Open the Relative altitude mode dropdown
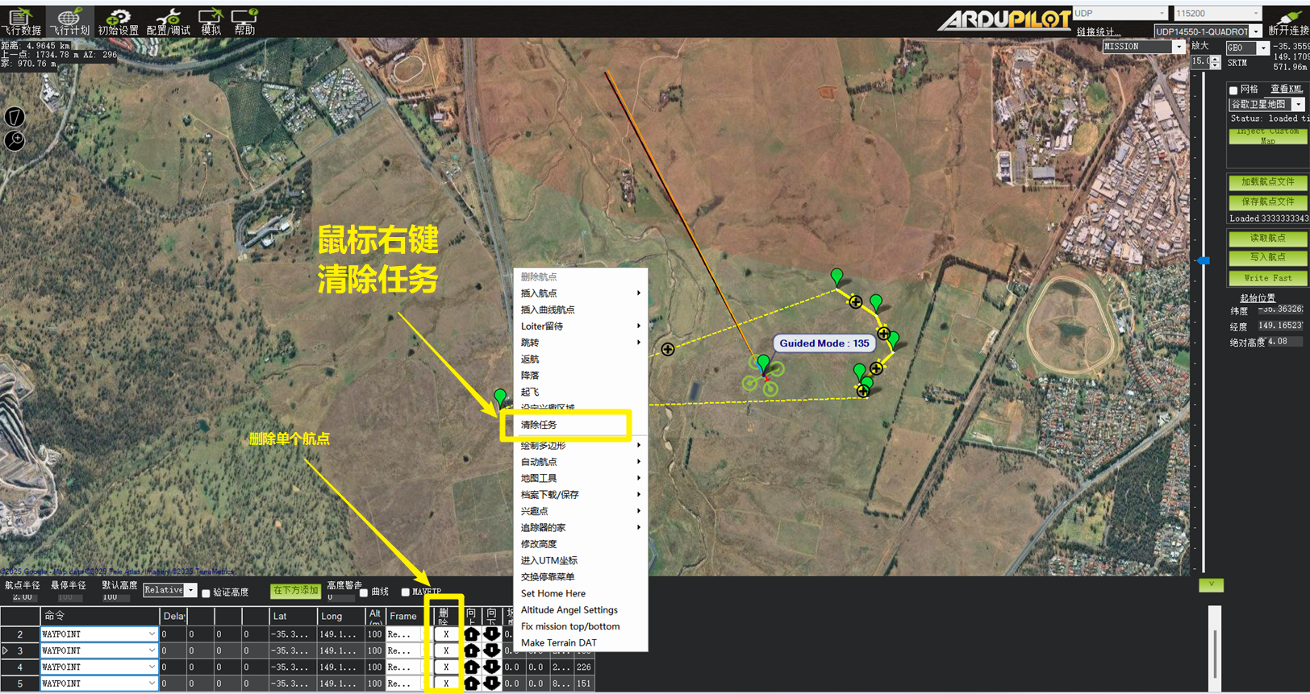The image size is (1310, 694). pyautogui.click(x=190, y=591)
